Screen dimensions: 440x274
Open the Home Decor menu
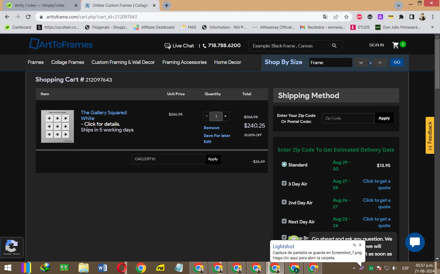pos(228,62)
